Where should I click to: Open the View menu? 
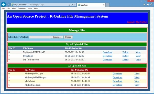click(x=14, y=8)
